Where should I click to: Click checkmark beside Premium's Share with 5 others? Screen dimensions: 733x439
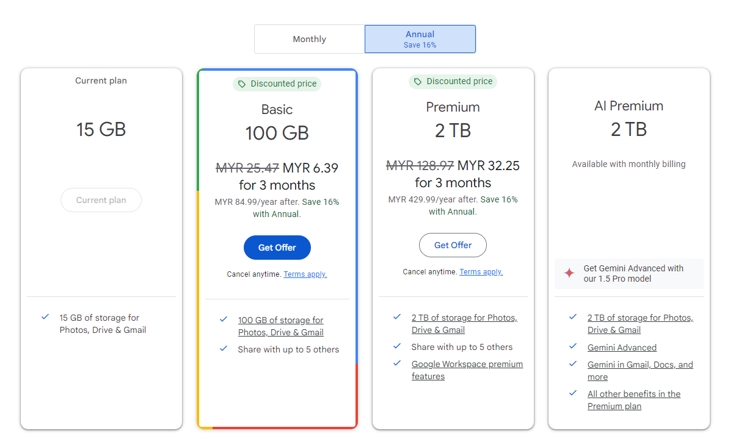(397, 346)
